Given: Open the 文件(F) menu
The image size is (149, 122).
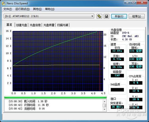Looking at the screenshot, I should (x=8, y=9).
